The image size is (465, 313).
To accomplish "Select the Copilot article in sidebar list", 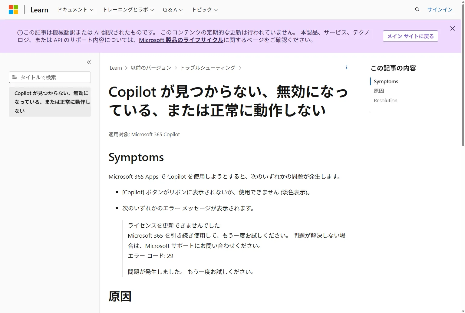I will [50, 102].
